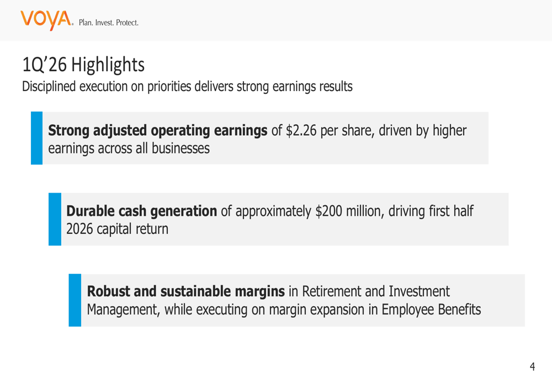
Task: Click 'Robust and sustainable margins' bold heading
Action: (186, 291)
